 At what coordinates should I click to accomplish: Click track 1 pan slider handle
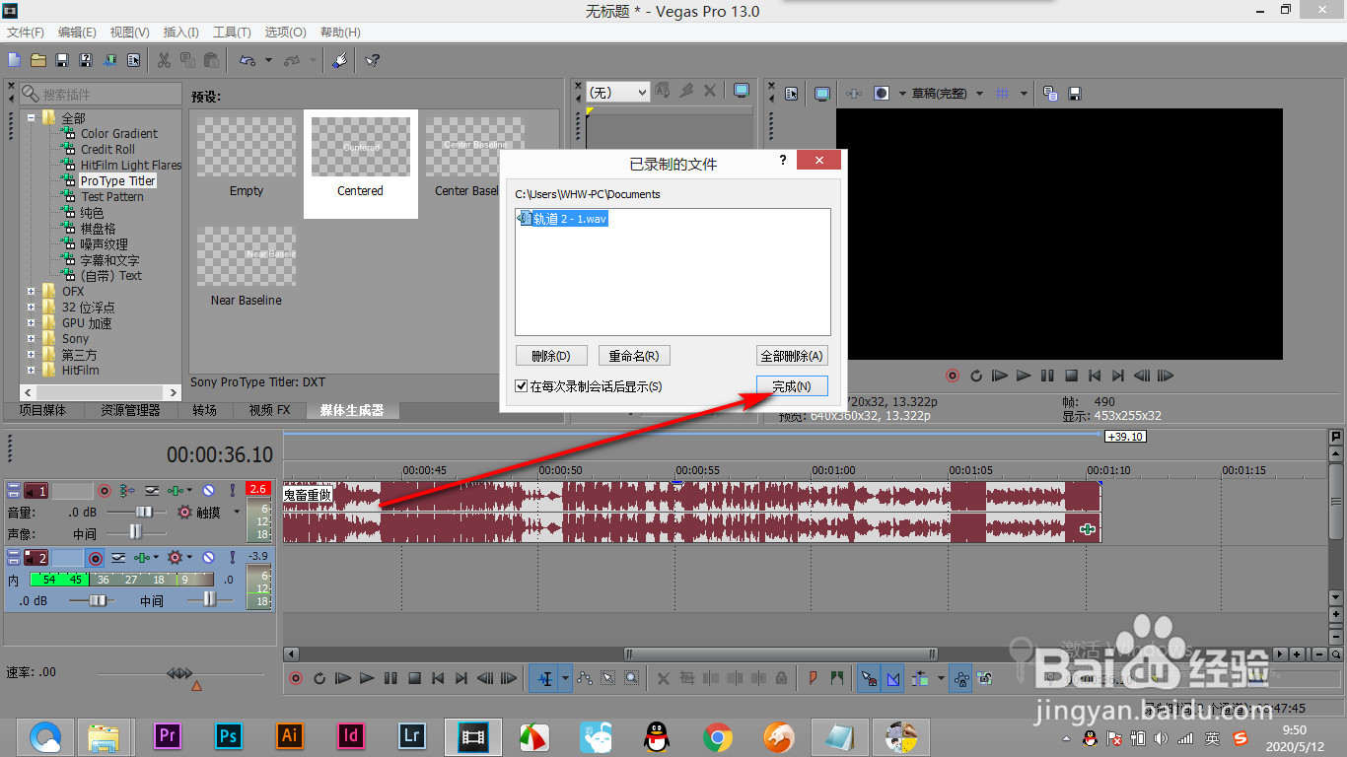(135, 532)
